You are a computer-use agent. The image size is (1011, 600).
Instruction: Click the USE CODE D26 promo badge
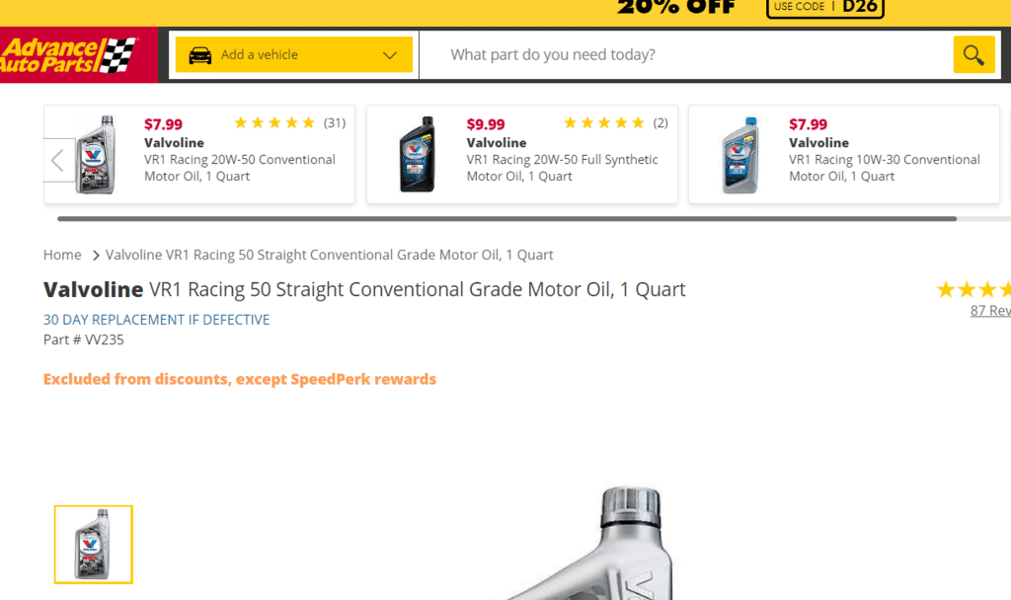[x=824, y=7]
